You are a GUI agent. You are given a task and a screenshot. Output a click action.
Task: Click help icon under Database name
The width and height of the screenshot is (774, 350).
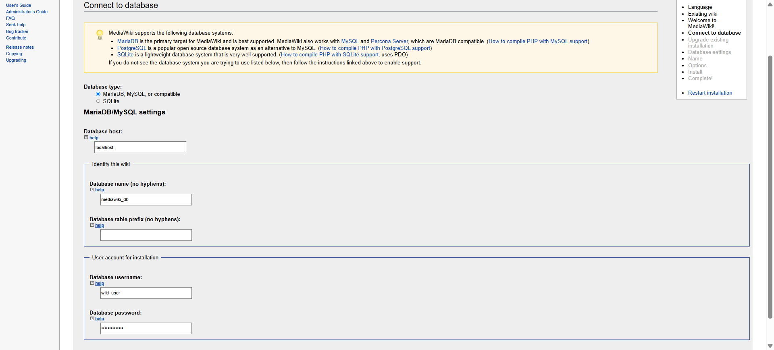(x=92, y=190)
